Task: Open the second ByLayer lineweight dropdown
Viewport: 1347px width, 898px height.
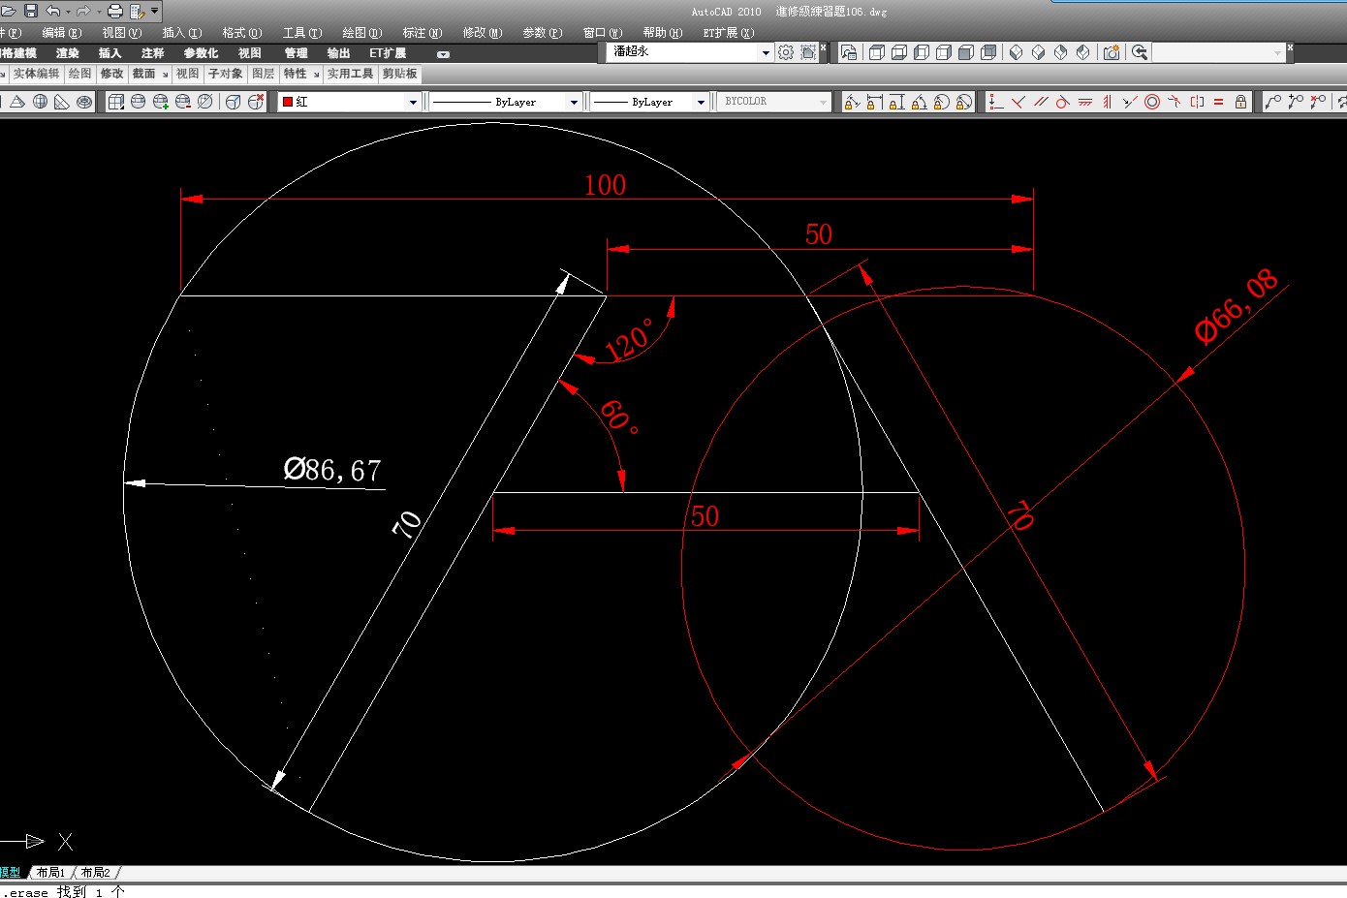Action: [702, 102]
